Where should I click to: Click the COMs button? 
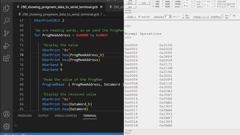[144, 3]
